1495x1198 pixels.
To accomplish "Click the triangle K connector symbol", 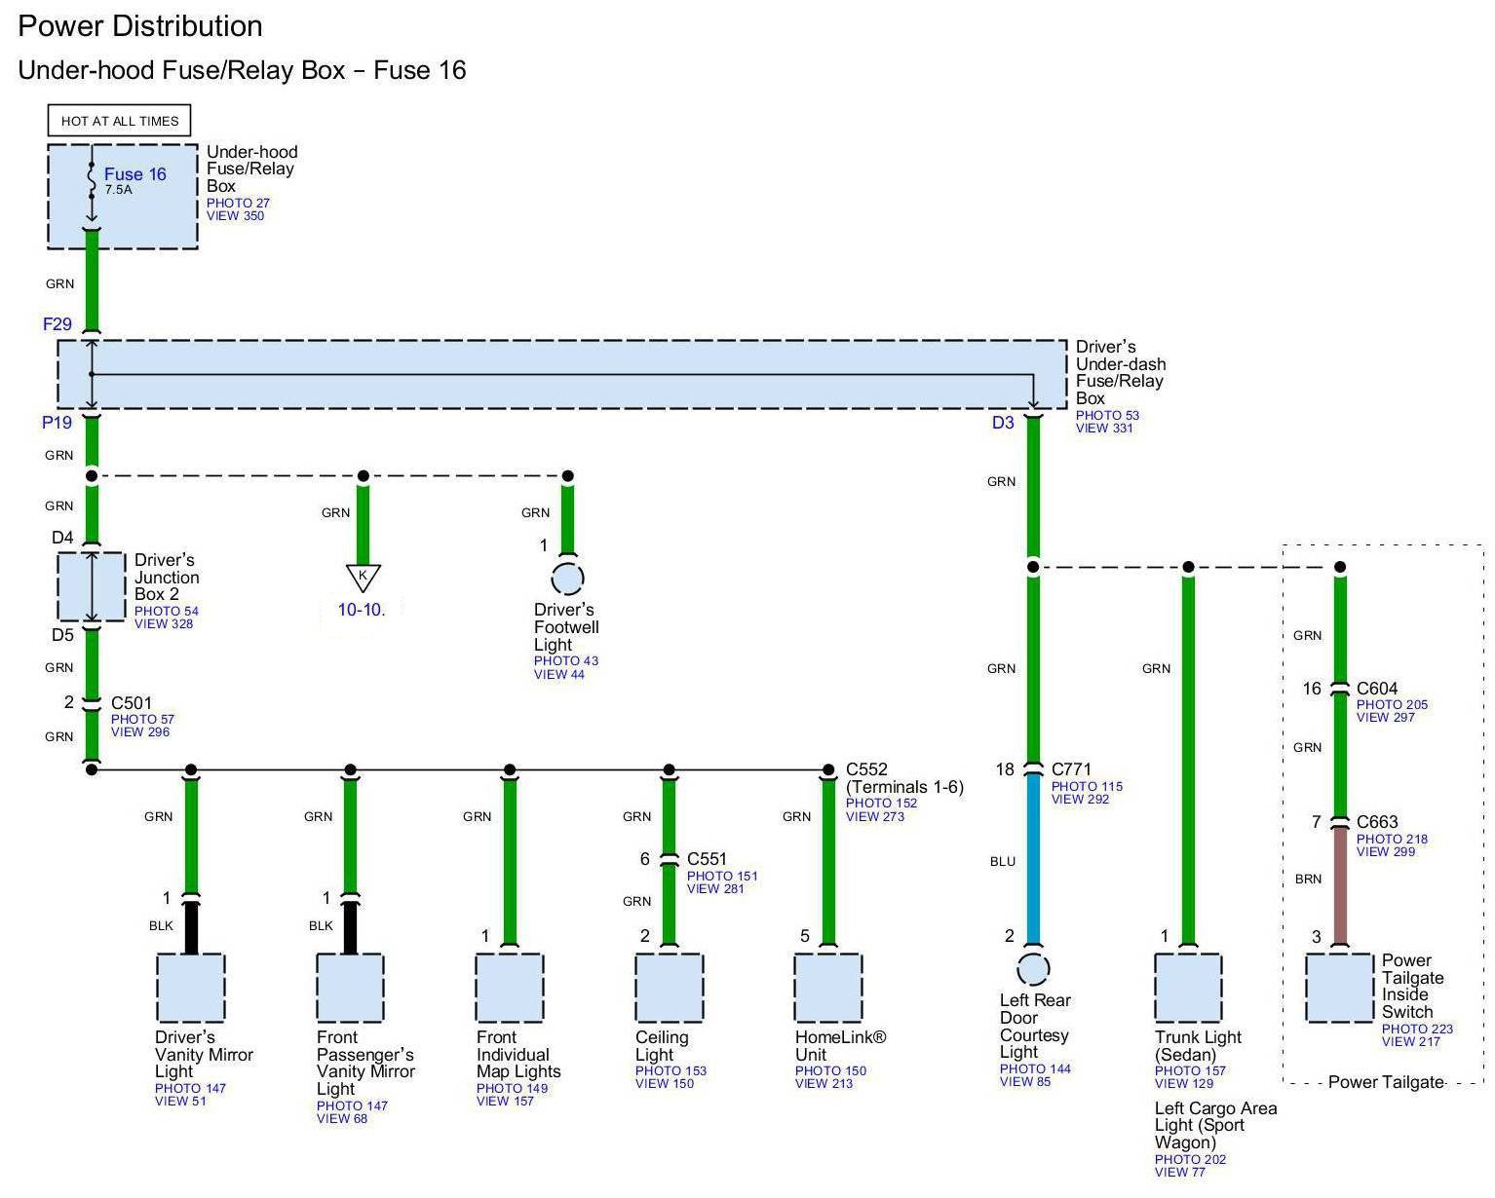I will (363, 577).
